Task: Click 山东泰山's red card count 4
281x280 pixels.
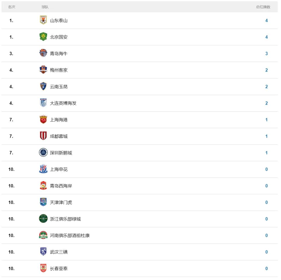Action: pos(266,21)
